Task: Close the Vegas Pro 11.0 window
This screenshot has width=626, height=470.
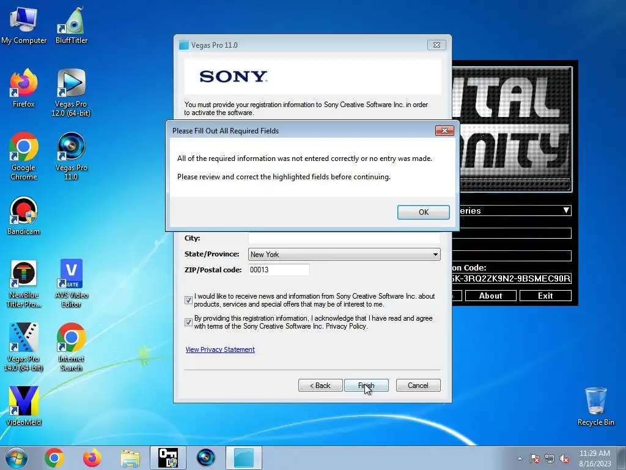Action: tap(436, 45)
